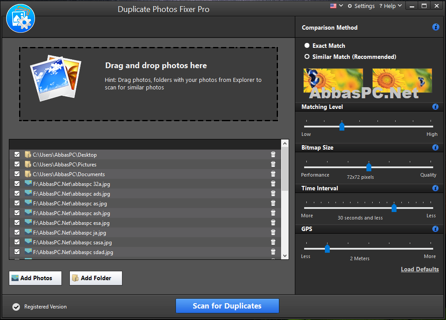
Task: Open the Comparison Method info icon
Action: click(435, 27)
